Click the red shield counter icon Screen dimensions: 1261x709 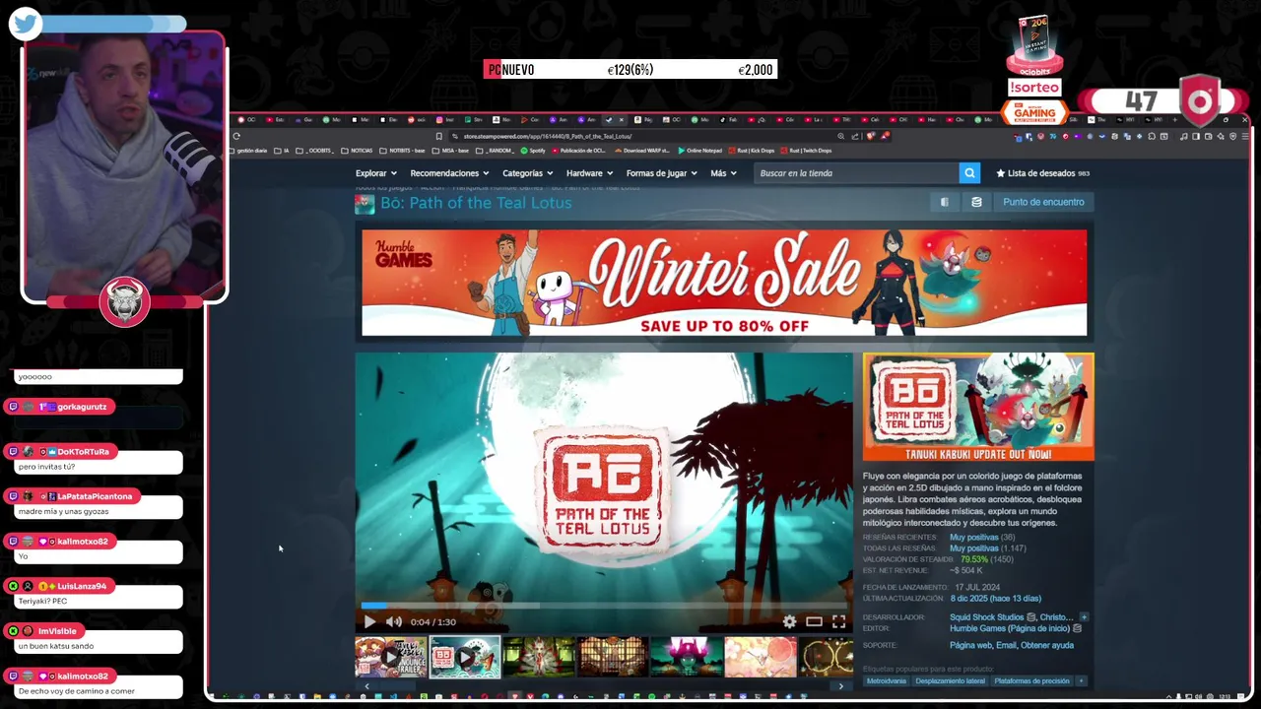[1199, 101]
